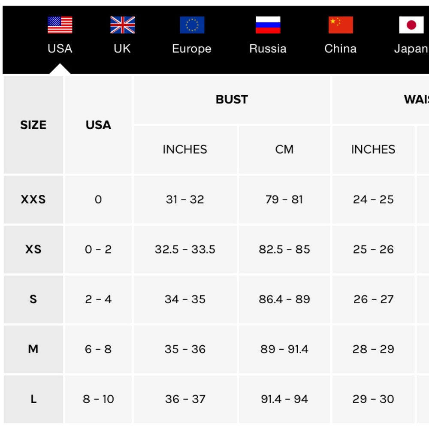Click the 86.4 - 89 bust cm cell
The height and width of the screenshot is (429, 429).
[284, 299]
